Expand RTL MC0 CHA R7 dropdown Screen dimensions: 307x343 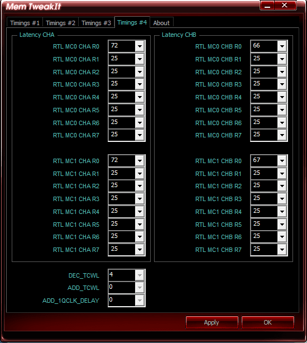(x=140, y=135)
